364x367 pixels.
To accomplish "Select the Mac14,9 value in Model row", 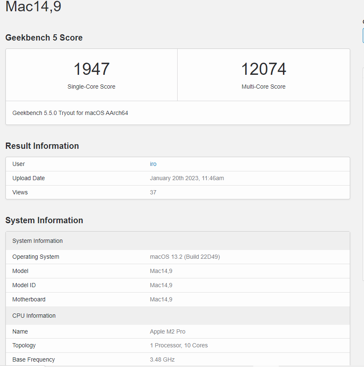I will (x=161, y=271).
